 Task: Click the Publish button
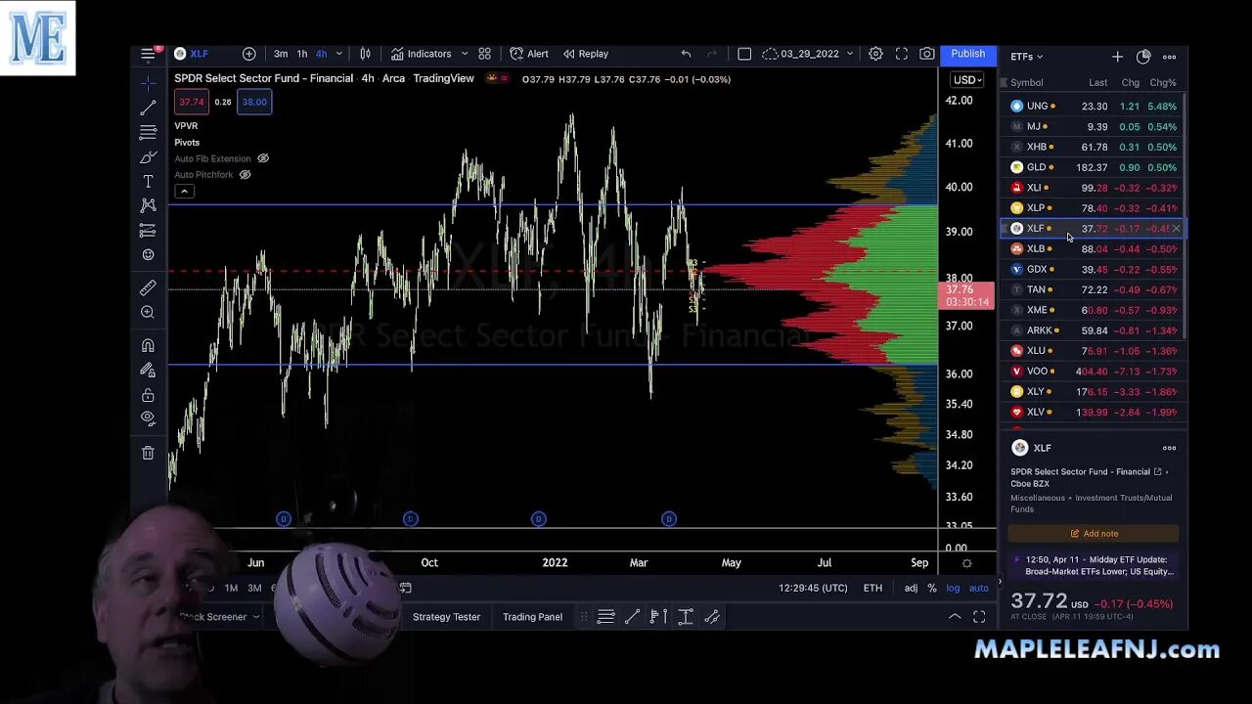968,54
